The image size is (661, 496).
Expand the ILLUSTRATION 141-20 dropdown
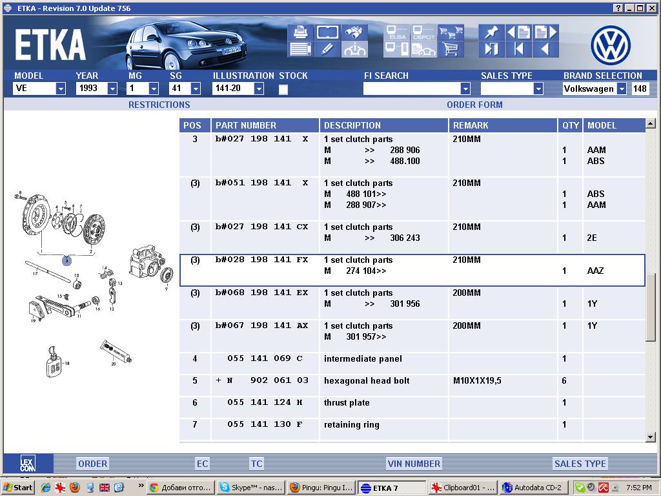[x=259, y=89]
